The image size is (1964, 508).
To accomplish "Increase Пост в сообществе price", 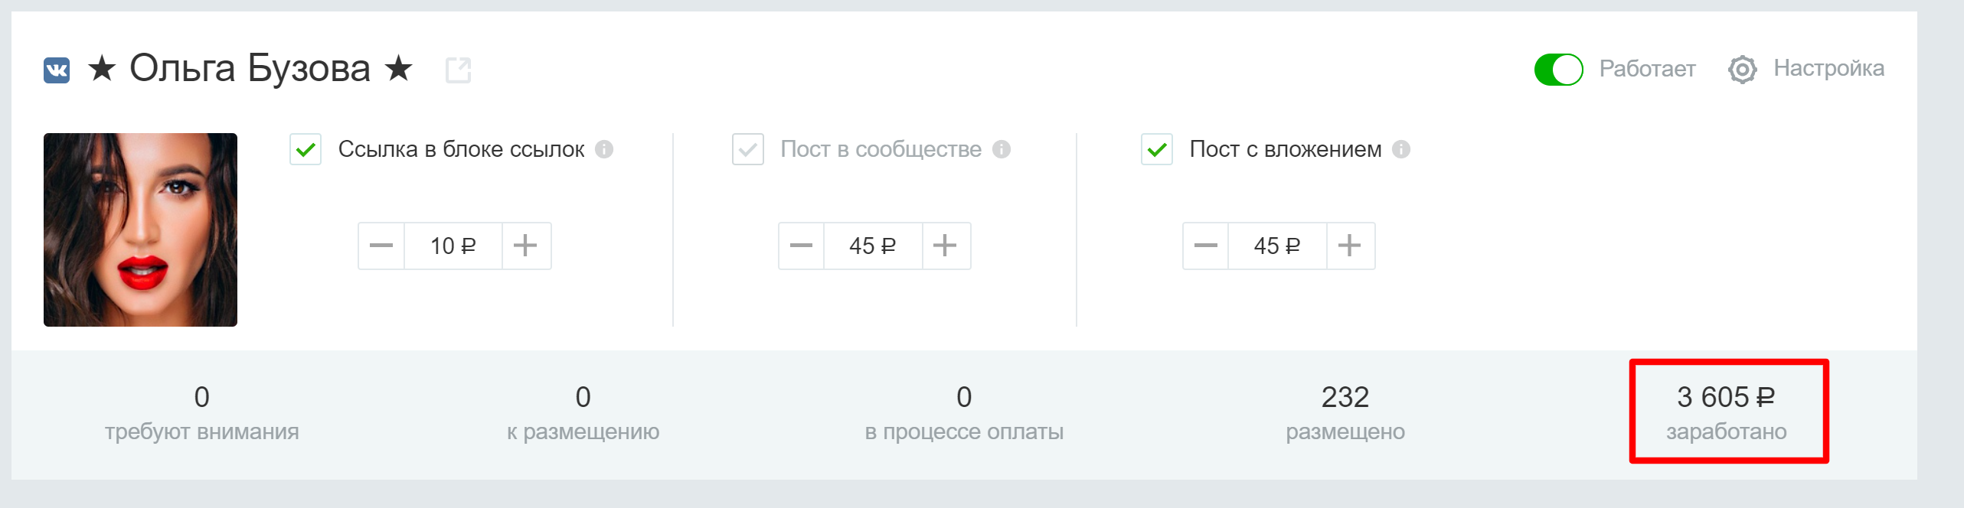I will 946,246.
